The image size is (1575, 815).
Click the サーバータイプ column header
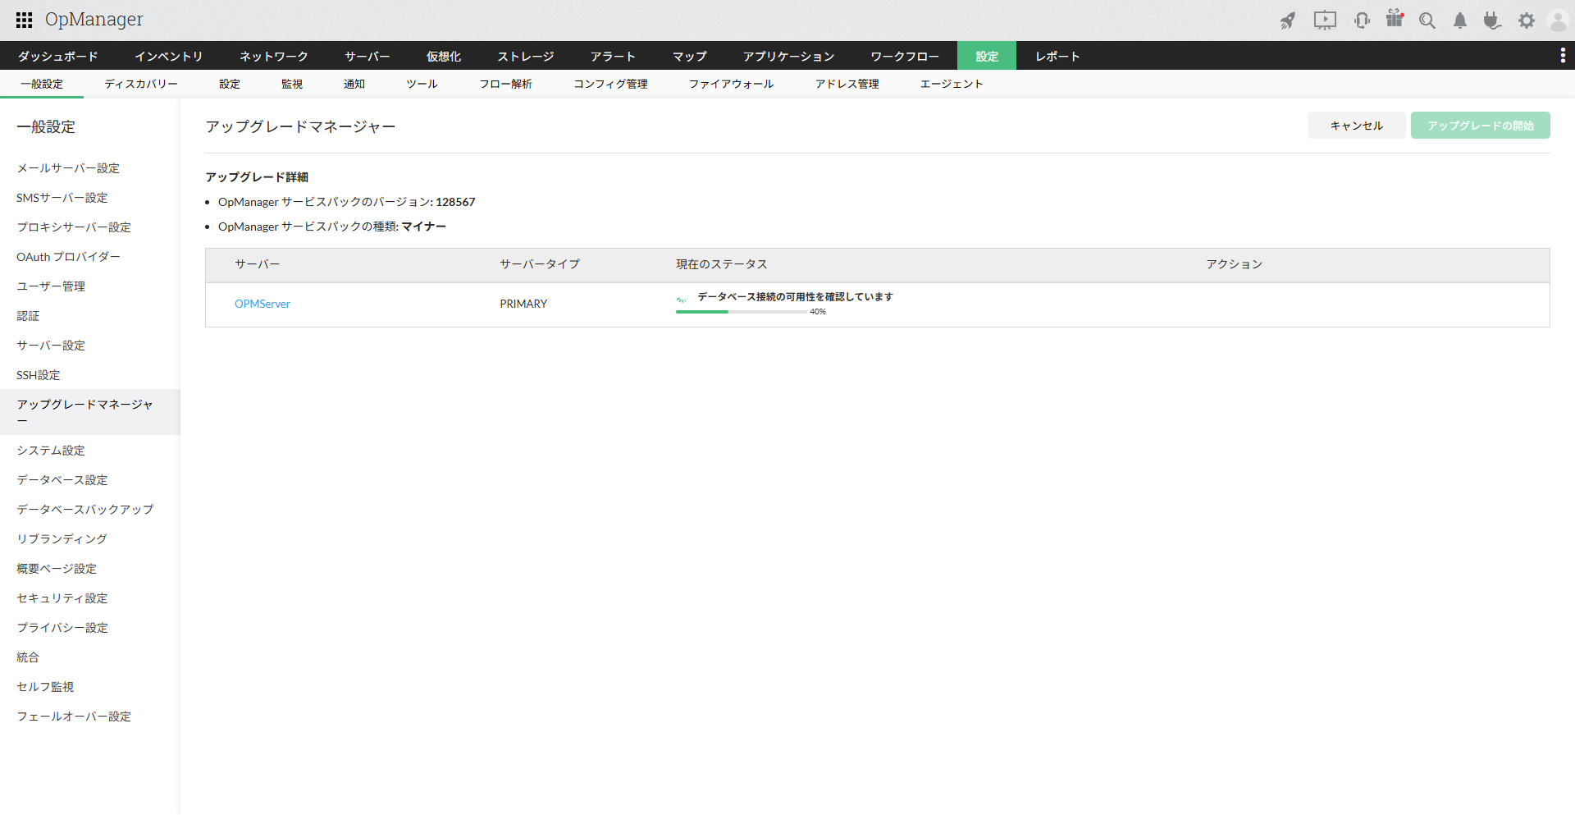[x=540, y=264]
